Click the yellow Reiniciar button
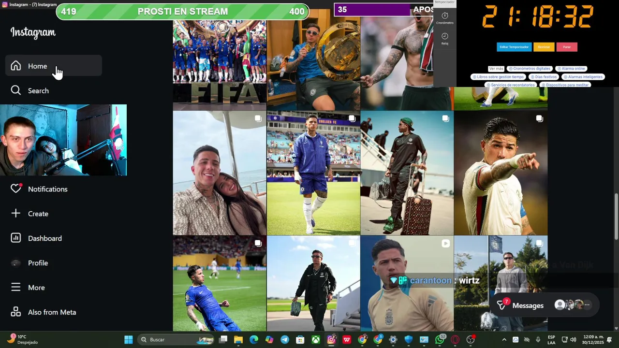619x348 pixels. pyautogui.click(x=544, y=47)
